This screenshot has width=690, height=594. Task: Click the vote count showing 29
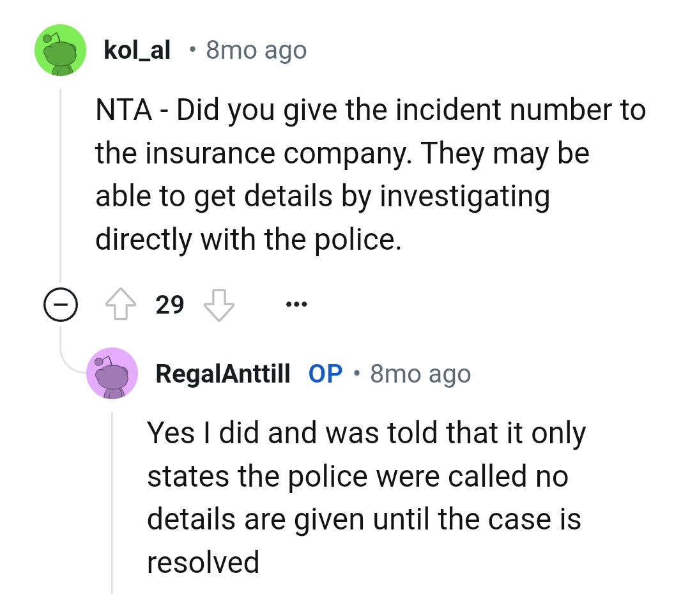click(169, 305)
